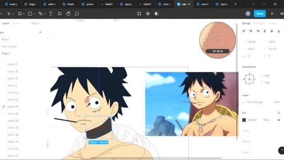Click the Align horizontal centers icon
The width and height of the screenshot is (284, 160).
click(251, 31)
